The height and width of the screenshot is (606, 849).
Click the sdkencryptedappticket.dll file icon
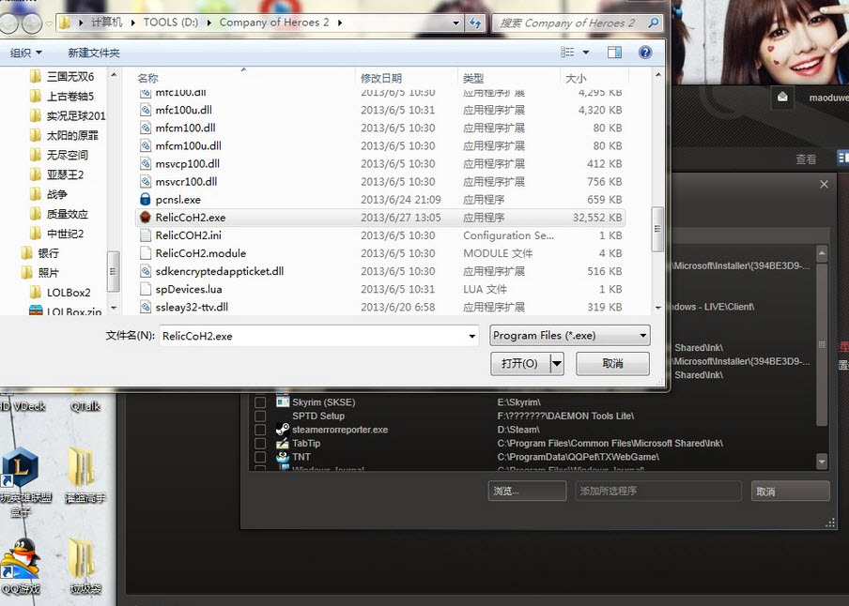(x=146, y=271)
